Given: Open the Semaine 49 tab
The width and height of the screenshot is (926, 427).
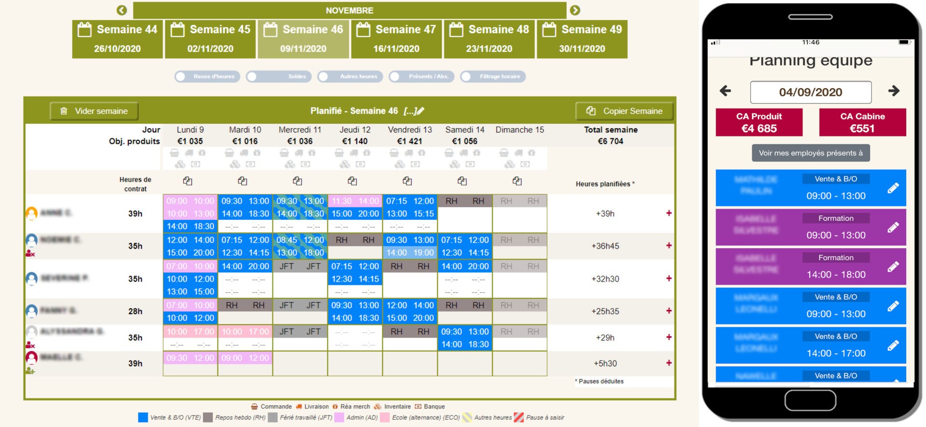Looking at the screenshot, I should 582,39.
